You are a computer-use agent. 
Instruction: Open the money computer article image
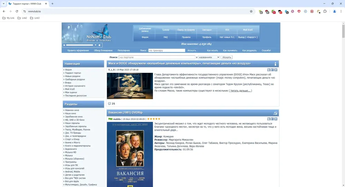[130, 86]
